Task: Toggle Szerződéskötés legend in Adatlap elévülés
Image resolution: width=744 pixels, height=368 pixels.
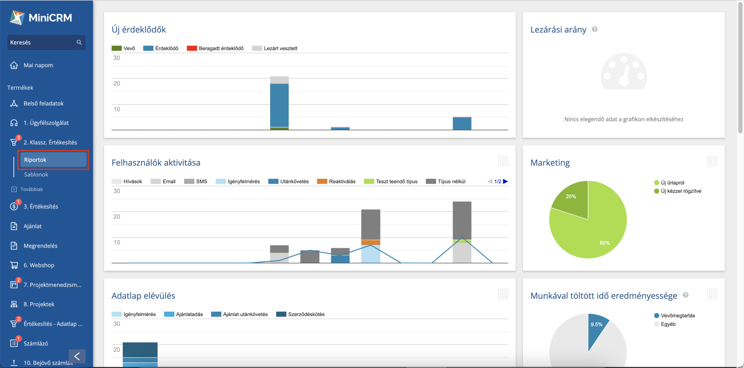Action: click(x=300, y=314)
